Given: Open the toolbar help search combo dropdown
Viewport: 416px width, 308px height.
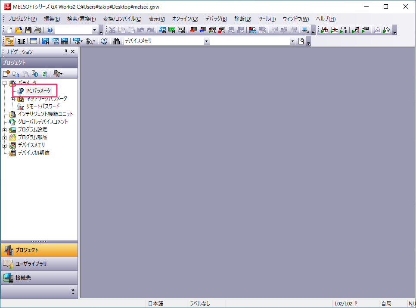Looking at the screenshot, I should coord(94,30).
